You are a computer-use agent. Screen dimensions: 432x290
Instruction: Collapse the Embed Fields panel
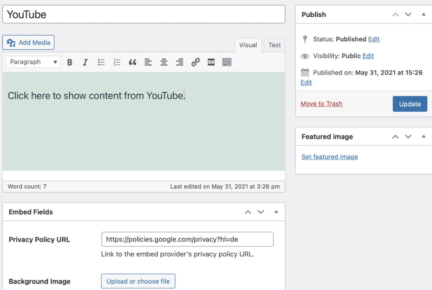276,212
